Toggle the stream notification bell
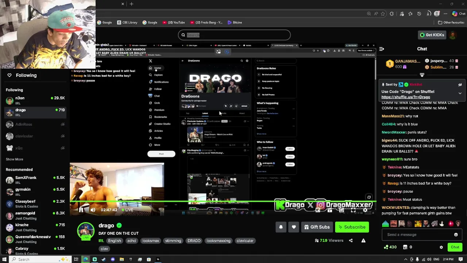Viewport: 467px width, 263px height. click(281, 227)
